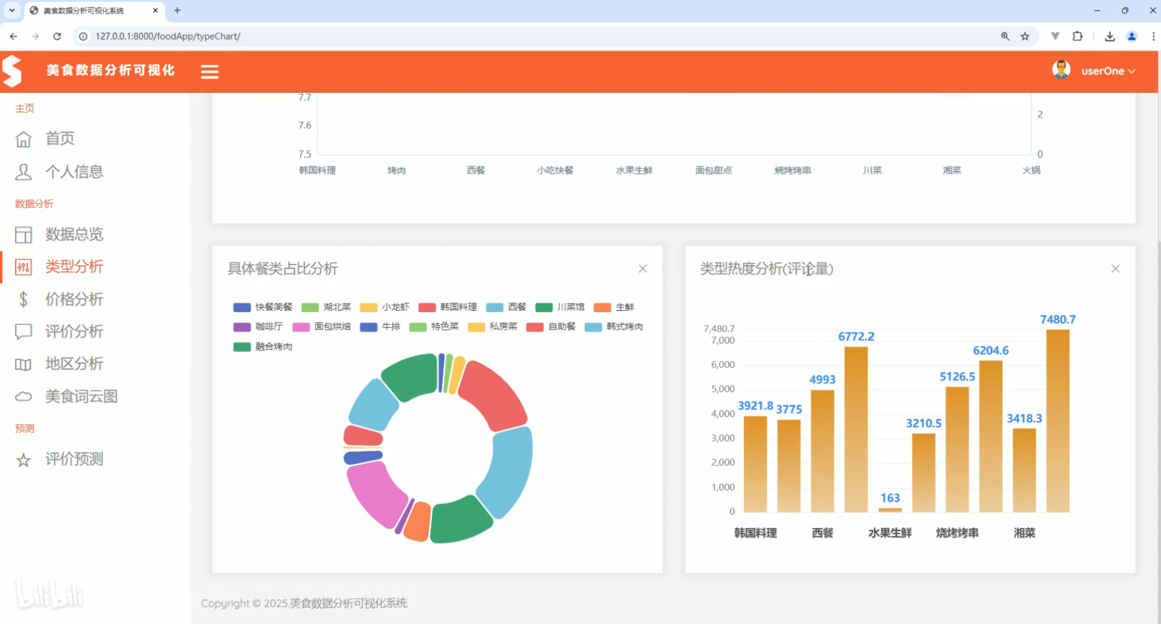Select the 数据总览 layout icon

[23, 235]
